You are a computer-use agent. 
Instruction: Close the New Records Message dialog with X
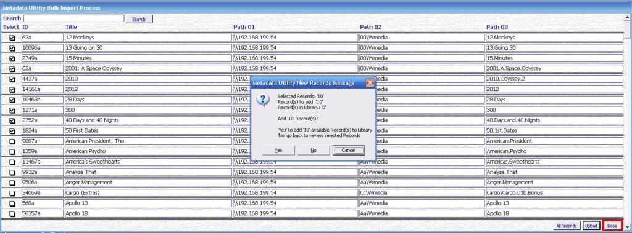click(370, 83)
